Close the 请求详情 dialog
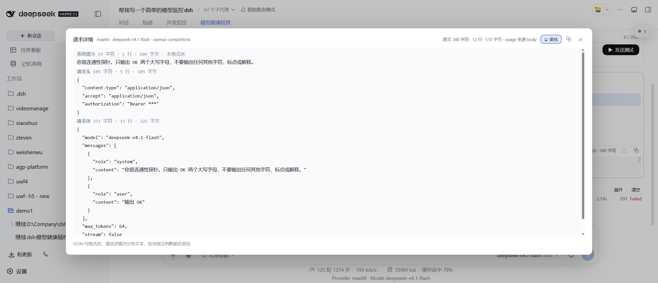This screenshot has height=283, width=658. tap(580, 40)
